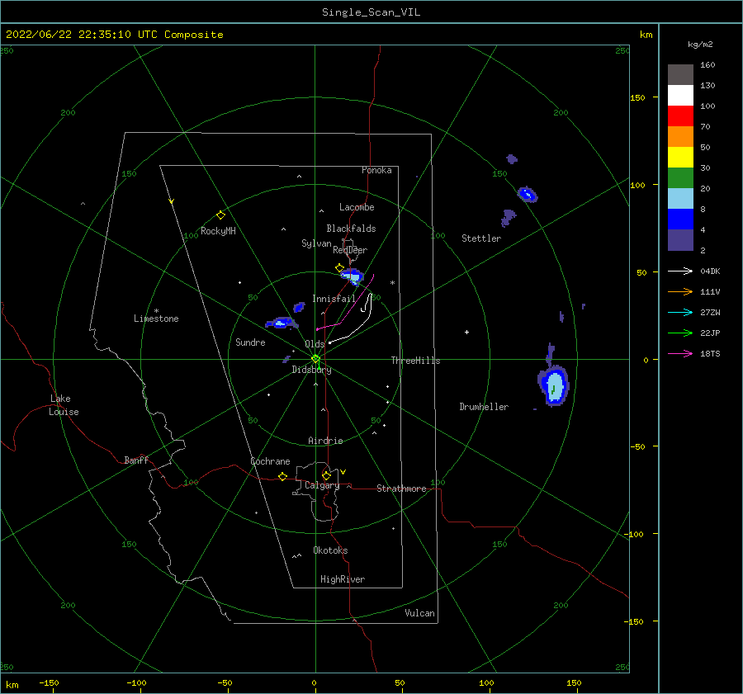This screenshot has height=694, width=743.
Task: Pick the light blue 20 kg/m2 swatch
Action: 680,199
